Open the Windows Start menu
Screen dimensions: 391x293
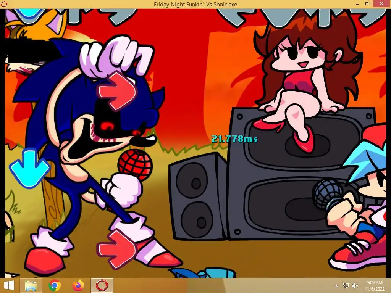[x=9, y=285]
